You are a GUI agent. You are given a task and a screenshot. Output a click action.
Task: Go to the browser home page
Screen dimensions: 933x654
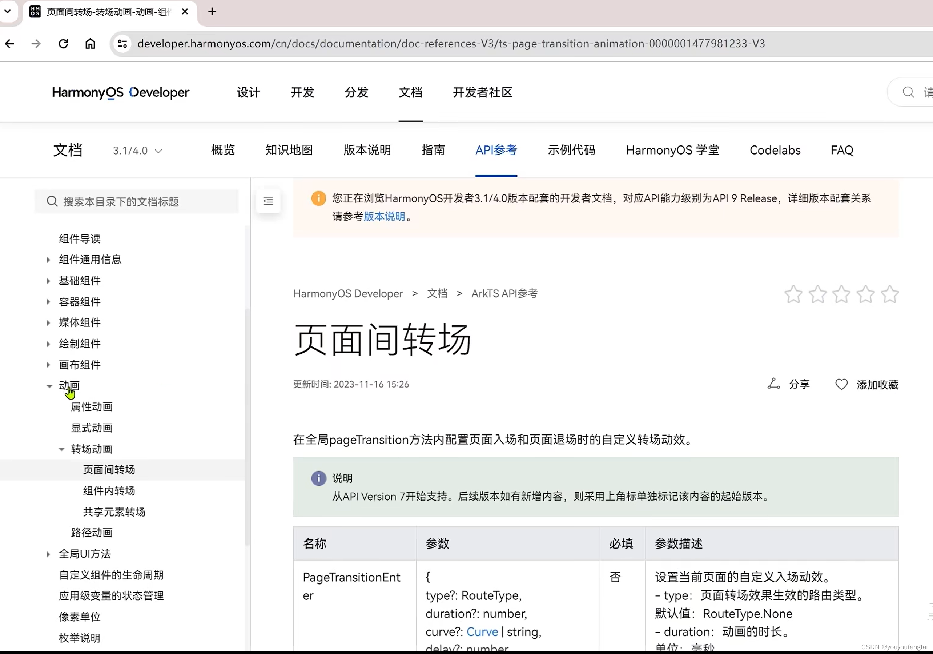(x=90, y=44)
